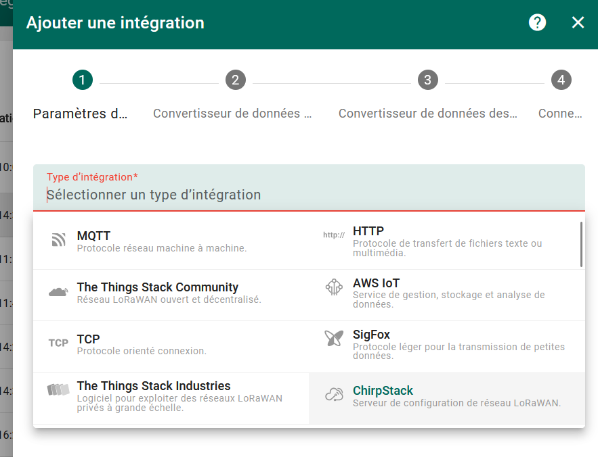Select TCP from the list
This screenshot has height=457, width=598.
point(171,347)
